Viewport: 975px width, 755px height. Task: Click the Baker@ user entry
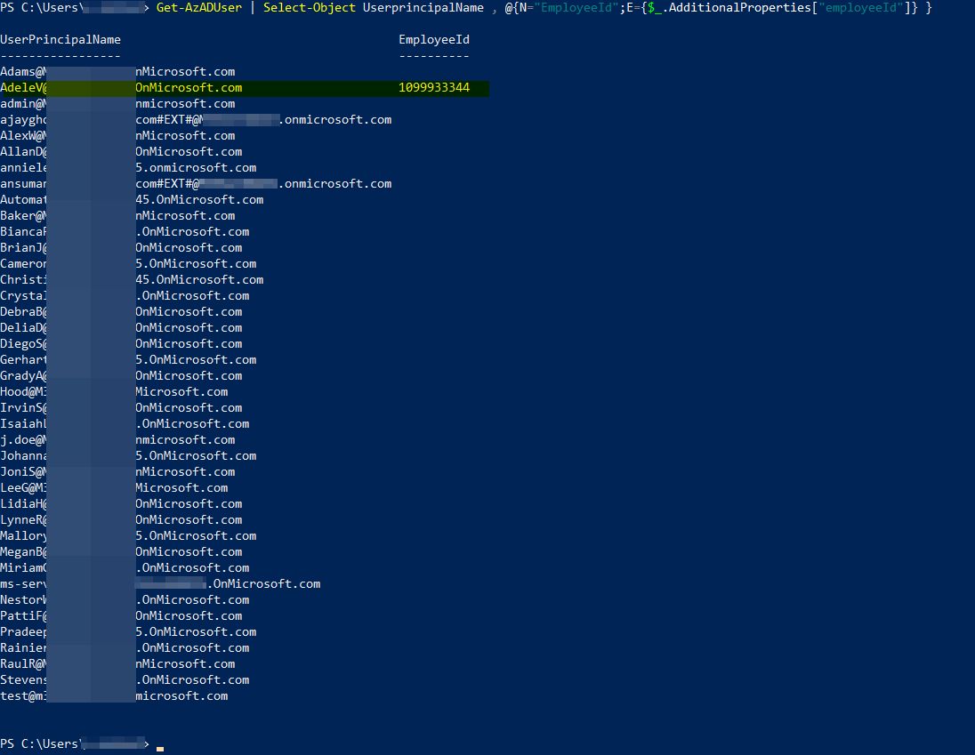[x=117, y=215]
